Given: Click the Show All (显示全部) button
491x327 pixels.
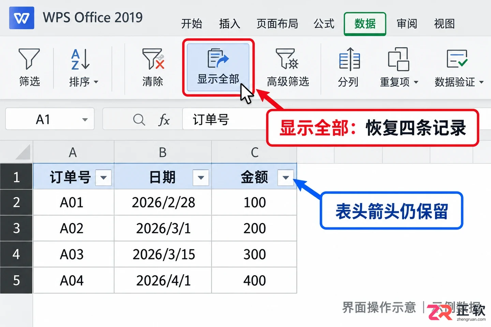Looking at the screenshot, I should (x=218, y=67).
